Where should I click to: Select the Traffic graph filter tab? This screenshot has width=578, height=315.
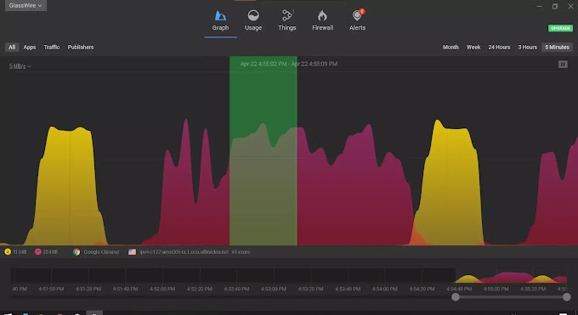52,48
